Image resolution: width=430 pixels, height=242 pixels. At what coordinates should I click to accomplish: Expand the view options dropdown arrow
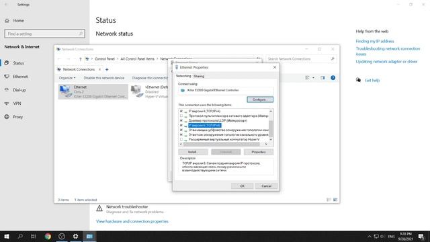(314, 78)
